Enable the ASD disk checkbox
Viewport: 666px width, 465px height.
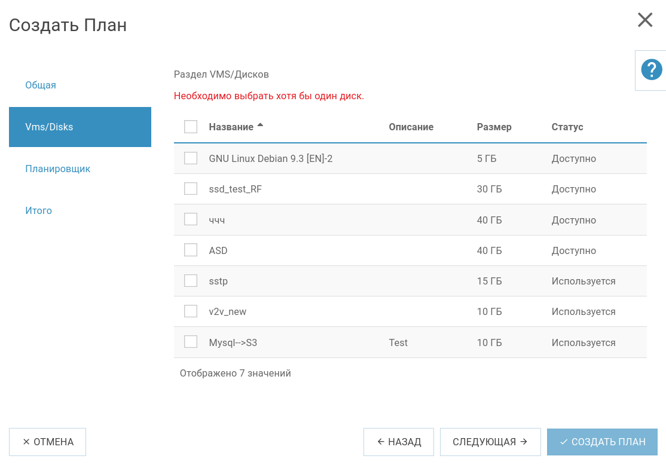click(191, 250)
